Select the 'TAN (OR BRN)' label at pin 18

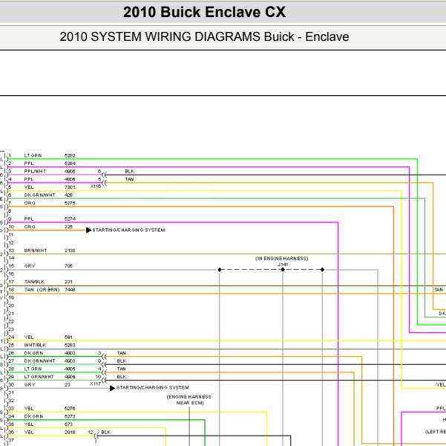(x=42, y=290)
